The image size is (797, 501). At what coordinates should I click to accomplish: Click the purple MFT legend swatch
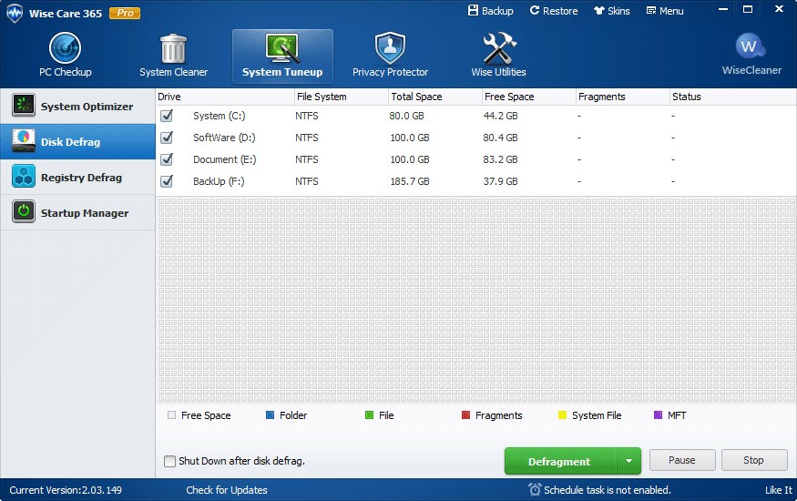(x=658, y=415)
